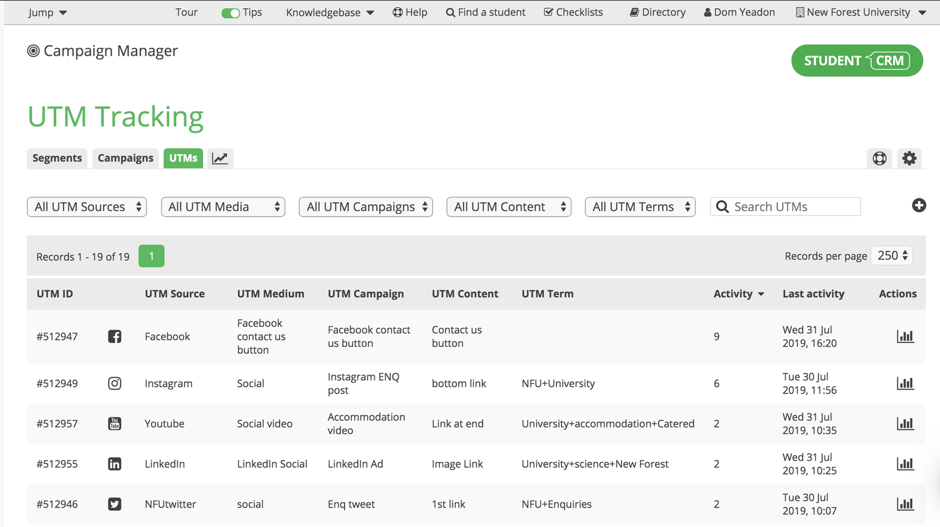Switch to the Segments tab

tap(56, 158)
